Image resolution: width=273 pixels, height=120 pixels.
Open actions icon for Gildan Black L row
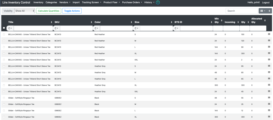(x=269, y=110)
